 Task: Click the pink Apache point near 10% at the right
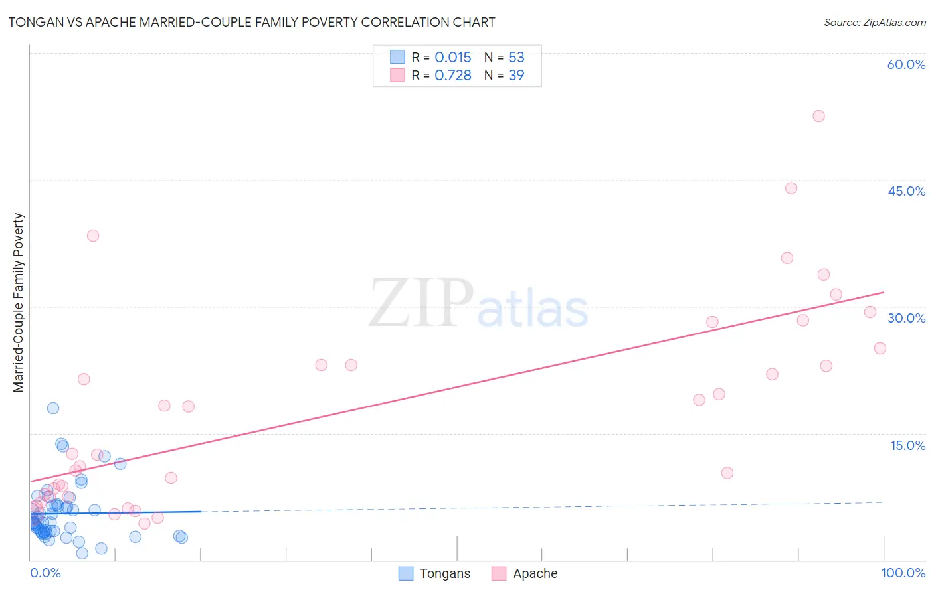[727, 473]
